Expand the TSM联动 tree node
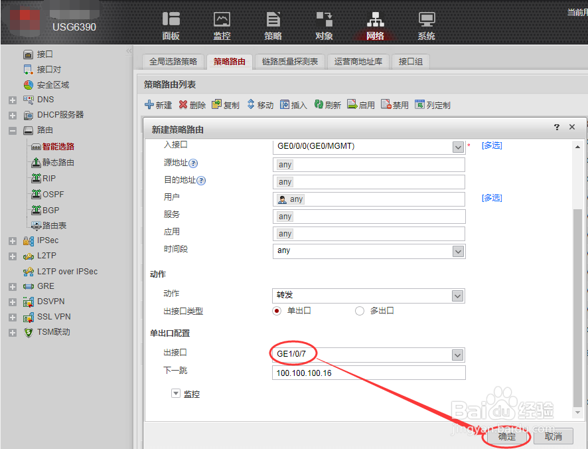588x449 pixels. [x=13, y=333]
